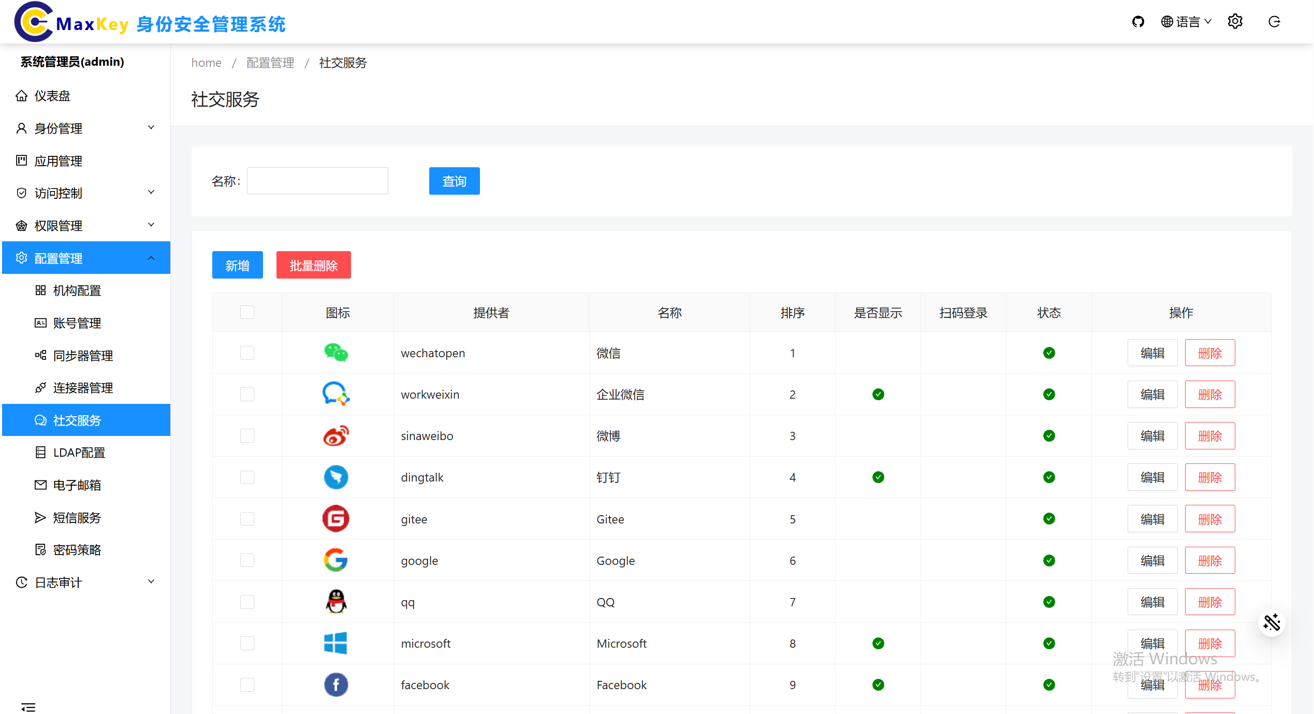Screen dimensions: 1314x714
Task: Click the logout icon at top right
Action: click(x=1274, y=22)
